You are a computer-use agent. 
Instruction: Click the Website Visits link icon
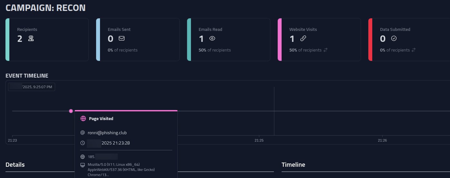coord(303,38)
